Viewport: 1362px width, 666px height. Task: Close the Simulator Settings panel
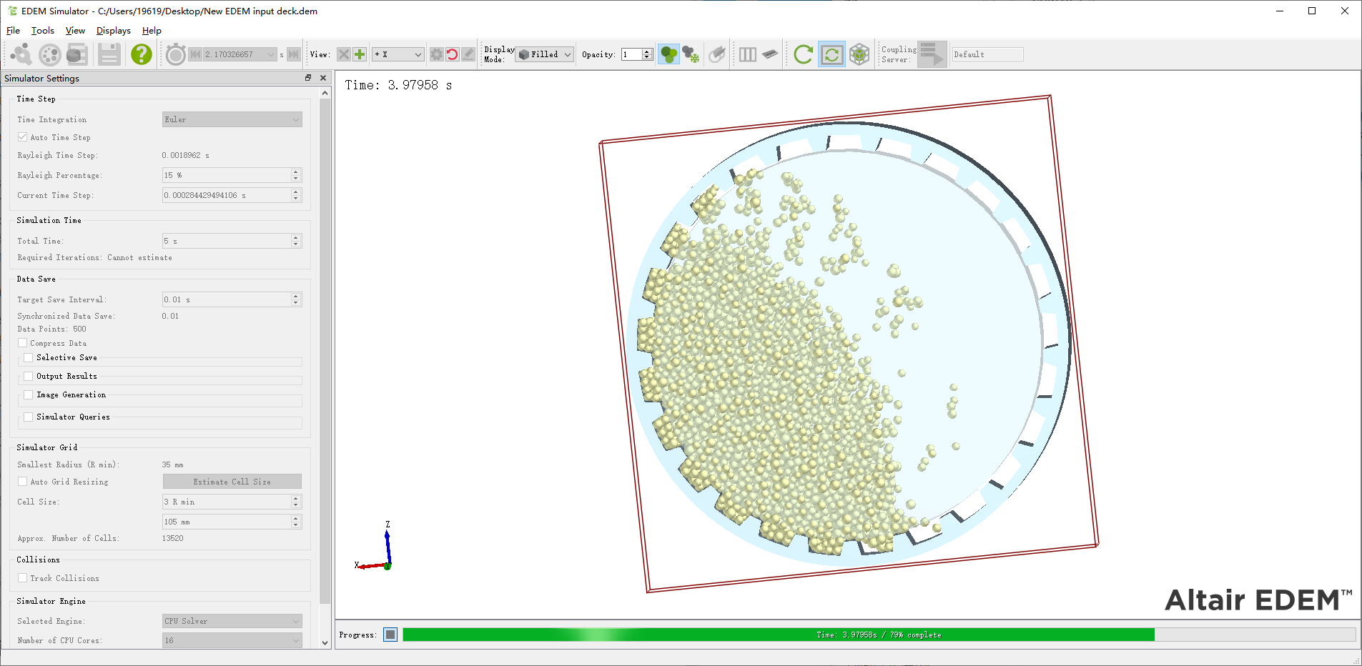coord(323,78)
